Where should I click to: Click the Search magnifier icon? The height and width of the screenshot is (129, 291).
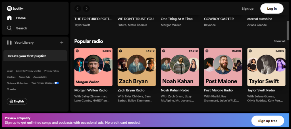9,28
